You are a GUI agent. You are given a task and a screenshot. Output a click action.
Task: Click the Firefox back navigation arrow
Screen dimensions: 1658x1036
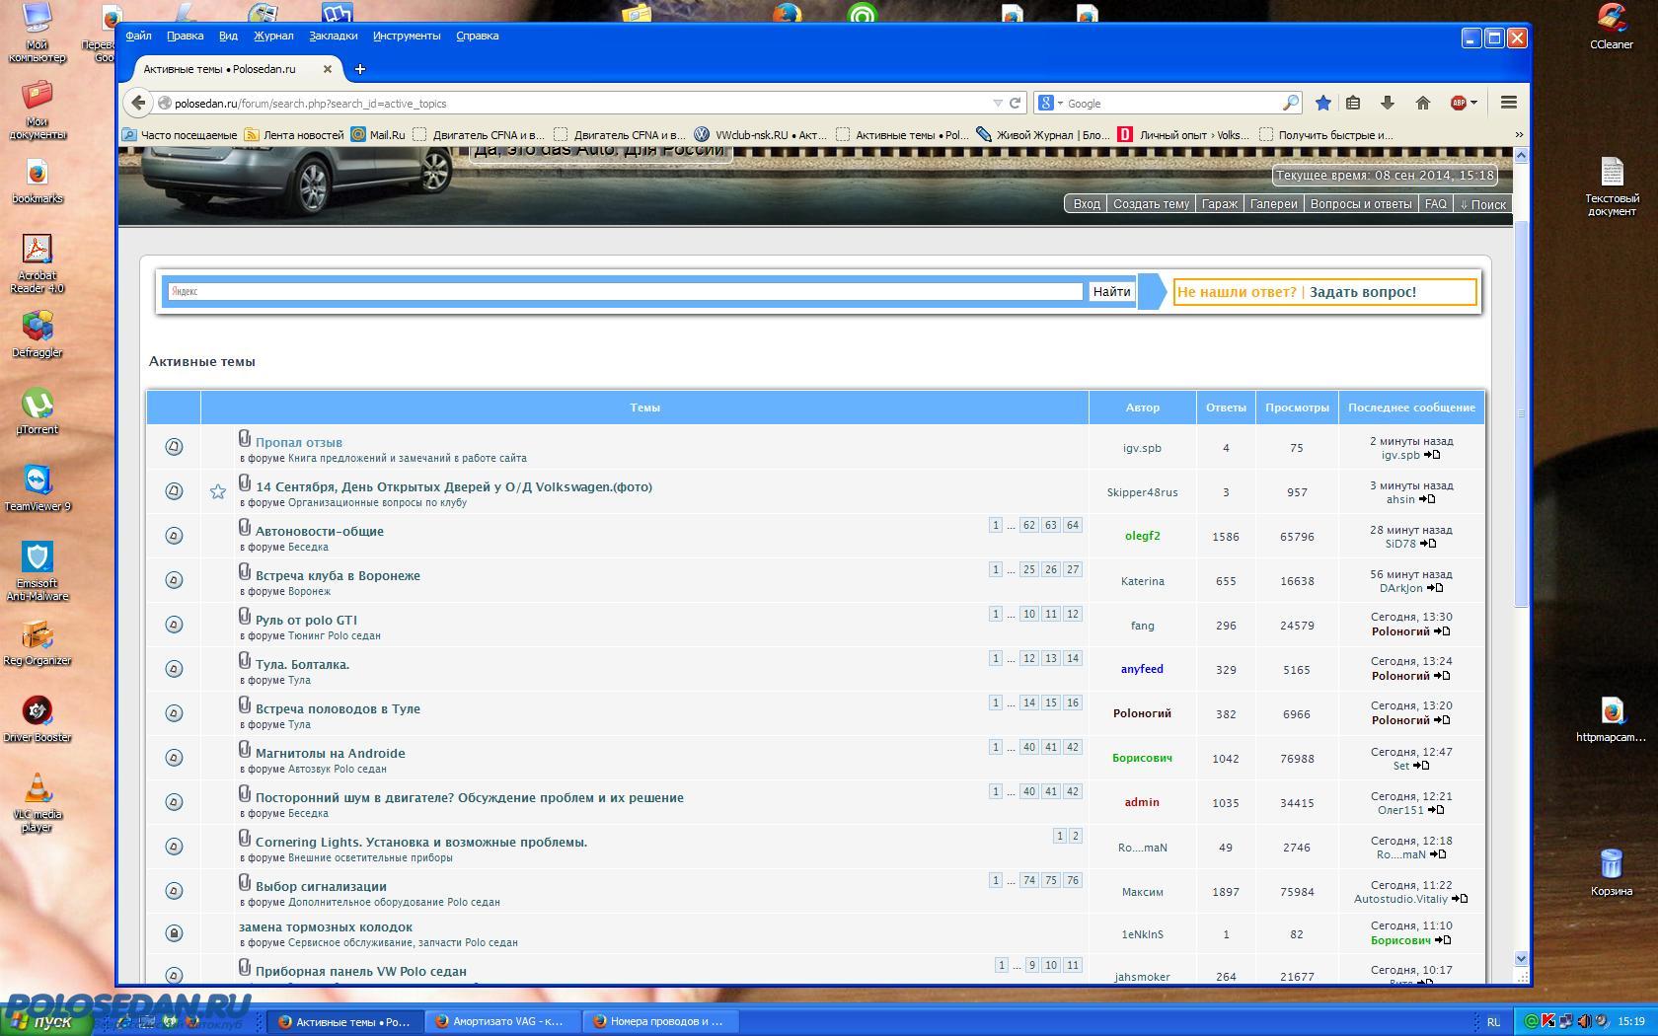(x=139, y=103)
